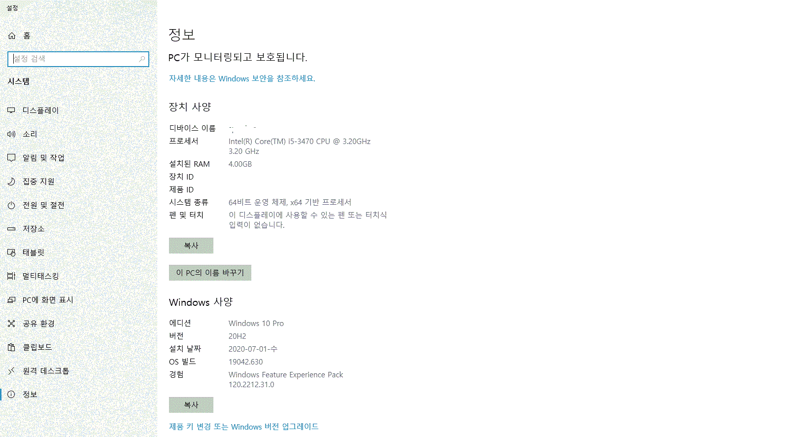Click the Windows 사양 heading

click(201, 302)
